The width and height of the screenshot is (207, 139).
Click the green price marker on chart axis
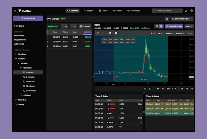tap(191, 77)
